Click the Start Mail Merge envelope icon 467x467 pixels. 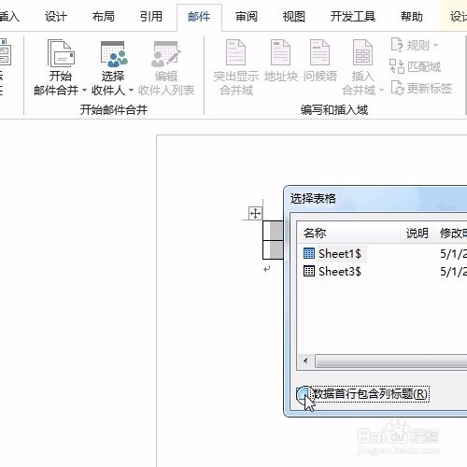point(61,53)
